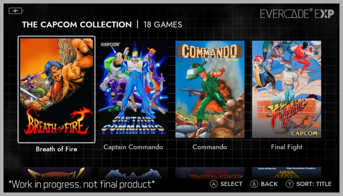Click The Capcom Collection heading
This screenshot has width=343, height=196.
(77, 25)
